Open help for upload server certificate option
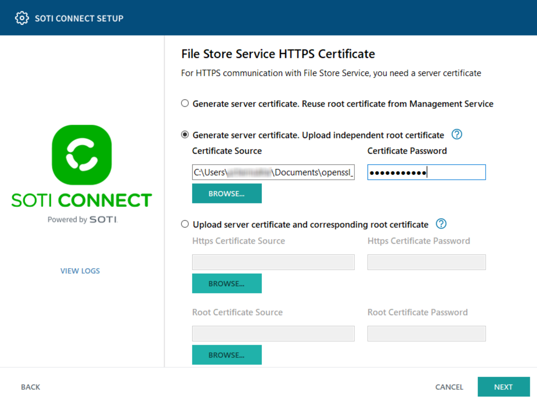Screen dimensions: 537x403 click(441, 224)
